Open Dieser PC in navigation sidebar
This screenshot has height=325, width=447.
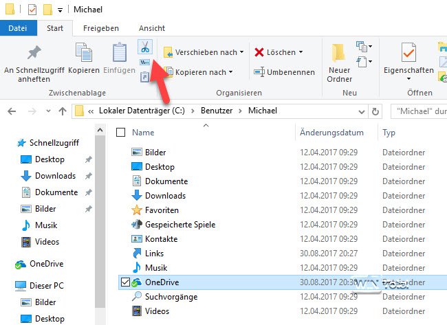47,285
